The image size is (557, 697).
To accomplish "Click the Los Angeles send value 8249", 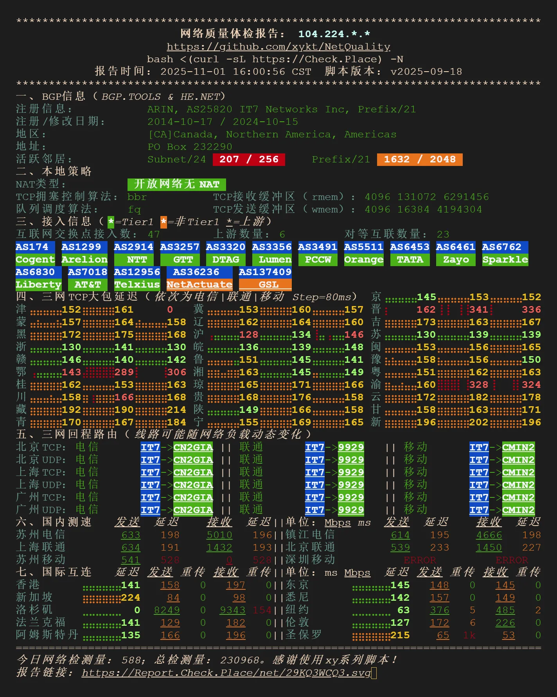I will click(167, 610).
